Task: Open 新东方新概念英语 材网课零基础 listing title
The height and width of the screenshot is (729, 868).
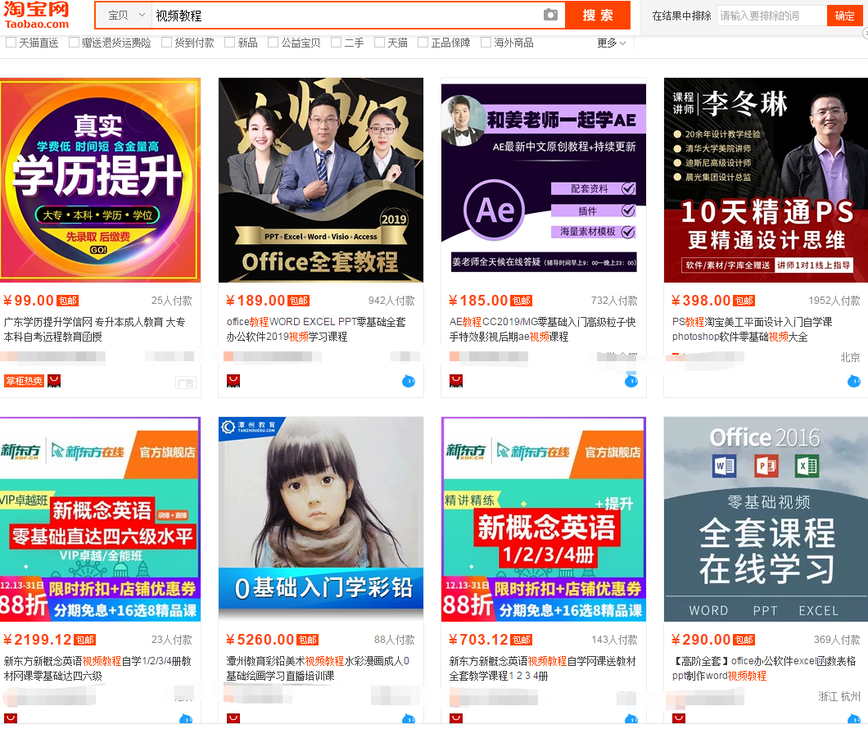Action: 97,668
